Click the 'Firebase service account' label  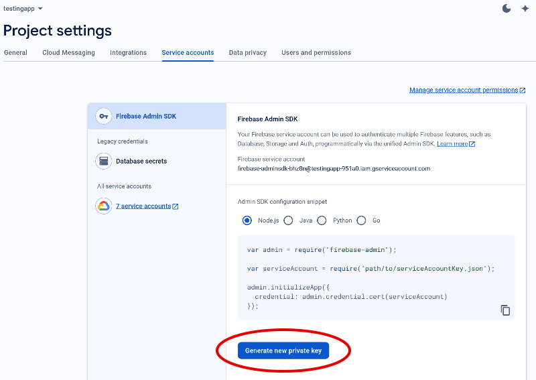[x=271, y=160]
